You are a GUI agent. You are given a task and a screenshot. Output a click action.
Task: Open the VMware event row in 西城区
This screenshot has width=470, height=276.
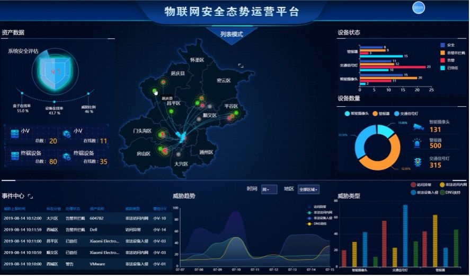click(85, 264)
